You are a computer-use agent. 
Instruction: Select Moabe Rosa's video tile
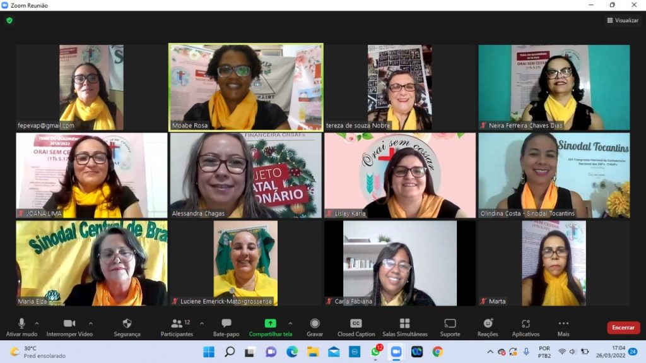(x=245, y=87)
